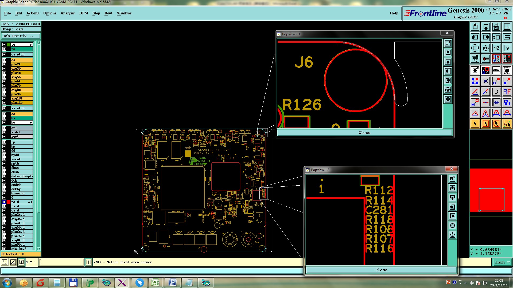Open Word from the Windows taskbar
Viewport: 513px width, 288px height.
click(x=173, y=283)
